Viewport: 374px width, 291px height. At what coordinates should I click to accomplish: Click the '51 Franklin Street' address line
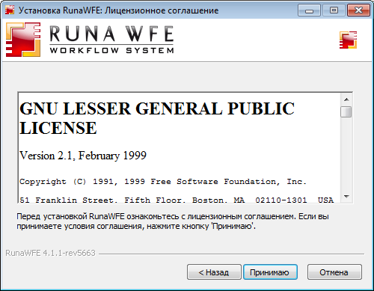[x=177, y=200]
